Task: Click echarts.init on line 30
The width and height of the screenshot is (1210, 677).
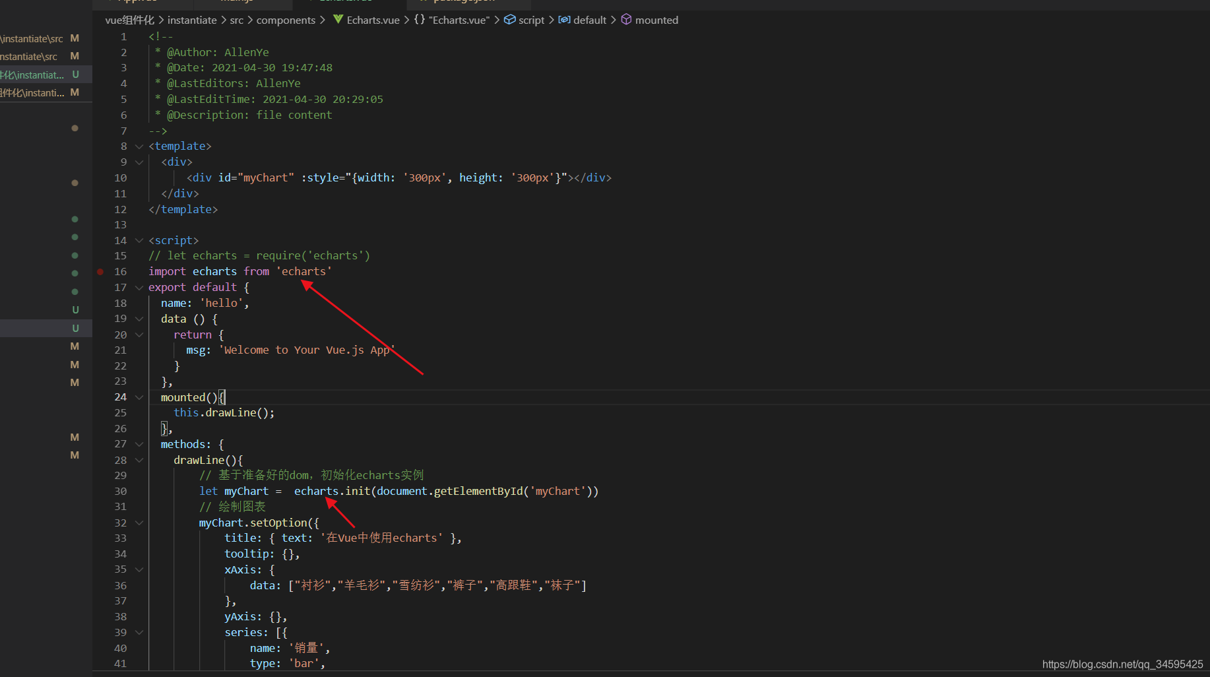Action: click(x=332, y=491)
